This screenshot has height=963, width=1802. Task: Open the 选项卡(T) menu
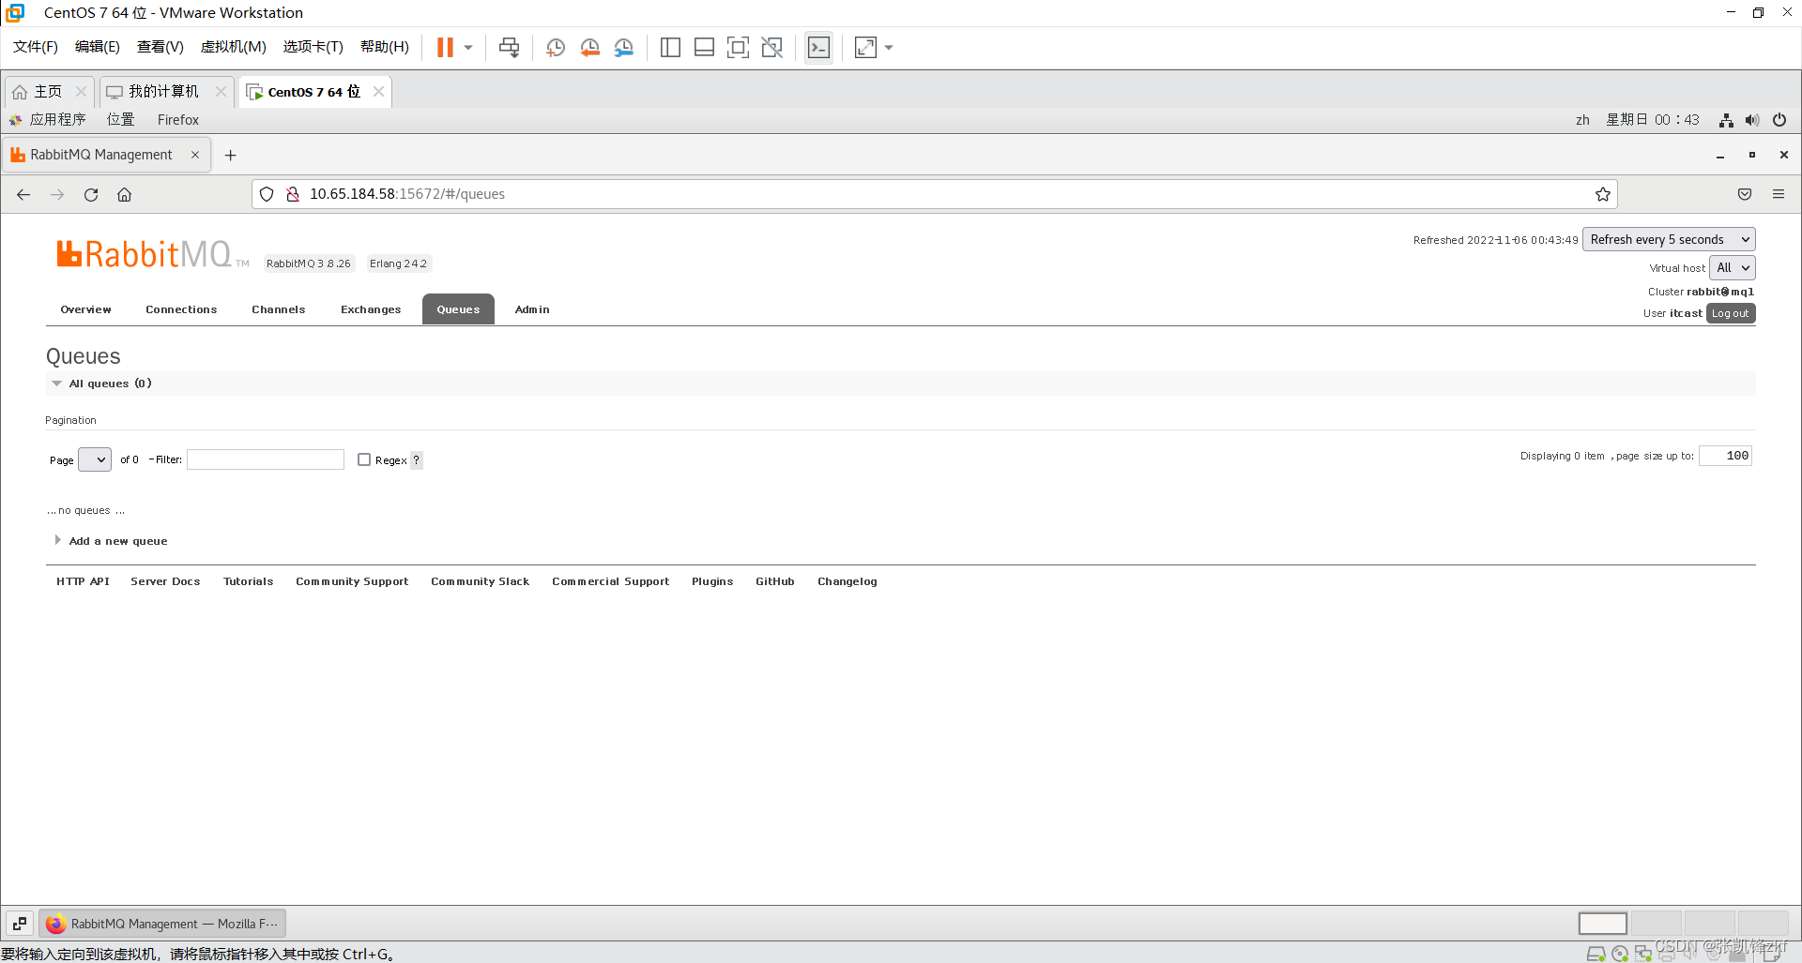click(313, 47)
